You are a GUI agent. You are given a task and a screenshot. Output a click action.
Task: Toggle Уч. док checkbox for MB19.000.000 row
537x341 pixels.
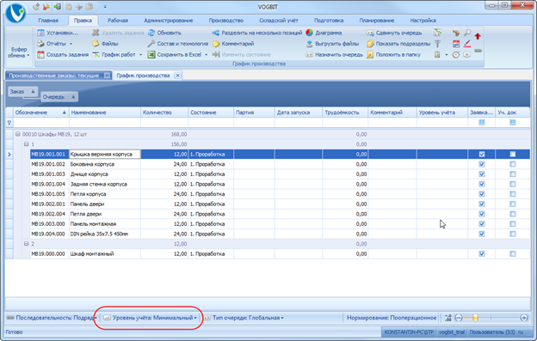[513, 253]
